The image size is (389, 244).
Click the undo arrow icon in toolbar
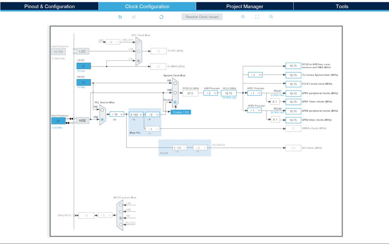(120, 17)
